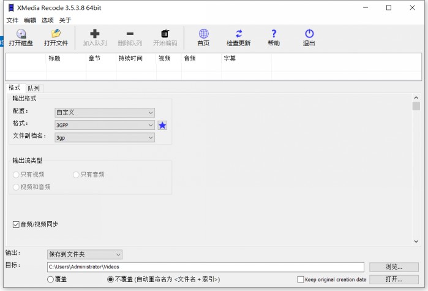Click the blue star favorite format icon
Image resolution: width=428 pixels, height=291 pixels.
coord(162,126)
